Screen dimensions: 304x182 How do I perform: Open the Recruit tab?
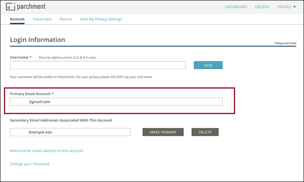point(66,19)
